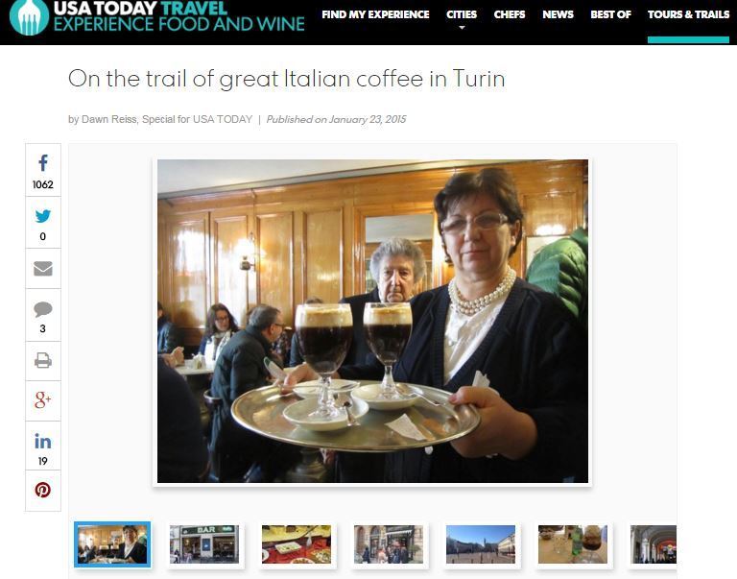Print the article with printer icon
Screen dimensions: 737x579
[43, 360]
